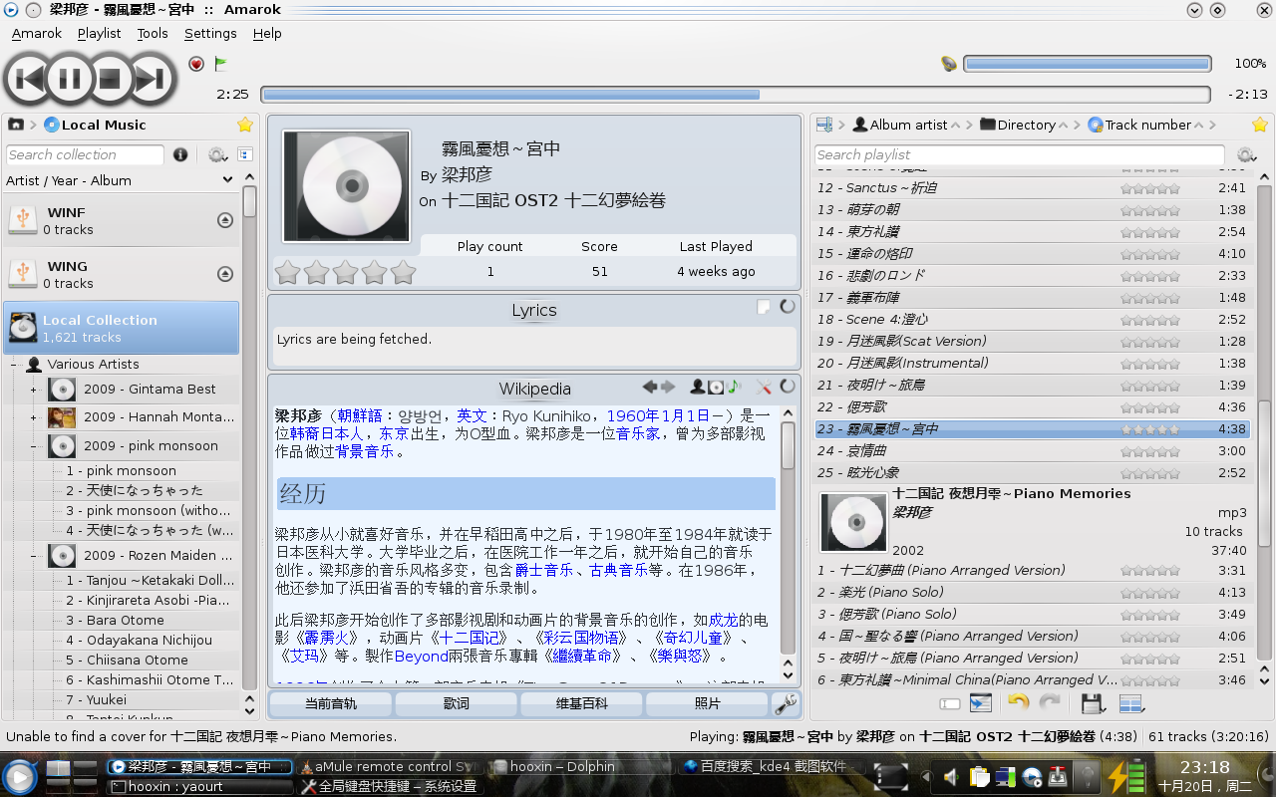Configure applets with the wrench icon

tap(787, 703)
